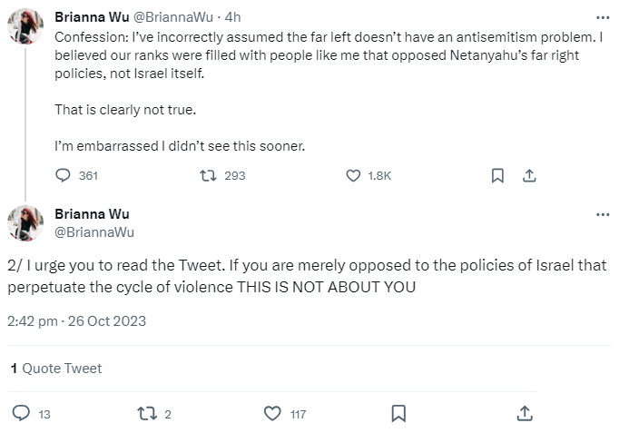
Task: Bookmark the second tweet at the bottom
Action: (398, 414)
